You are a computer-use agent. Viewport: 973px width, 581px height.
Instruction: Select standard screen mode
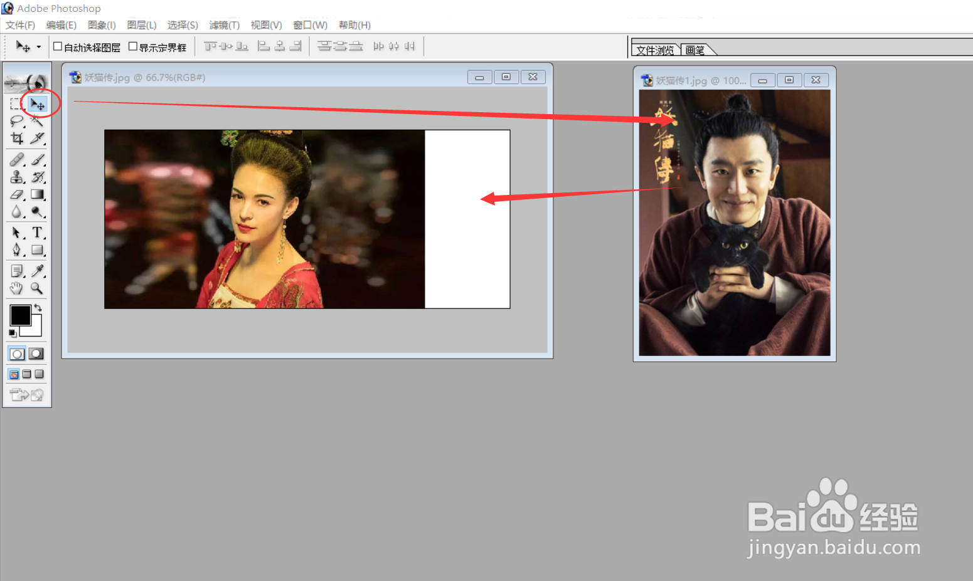click(14, 374)
